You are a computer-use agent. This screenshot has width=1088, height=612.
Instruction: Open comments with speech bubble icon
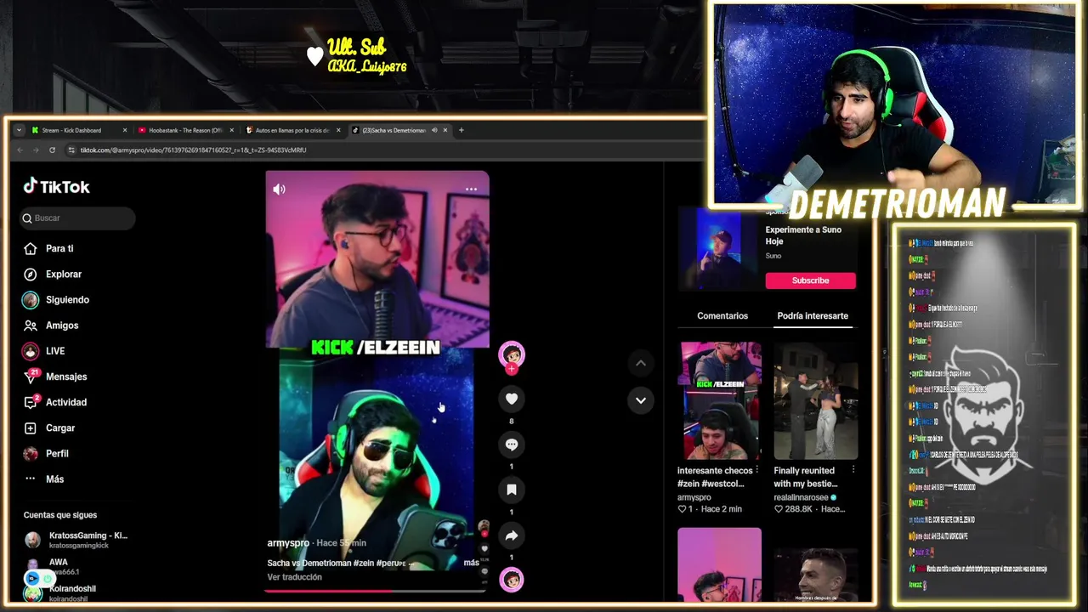(x=512, y=445)
